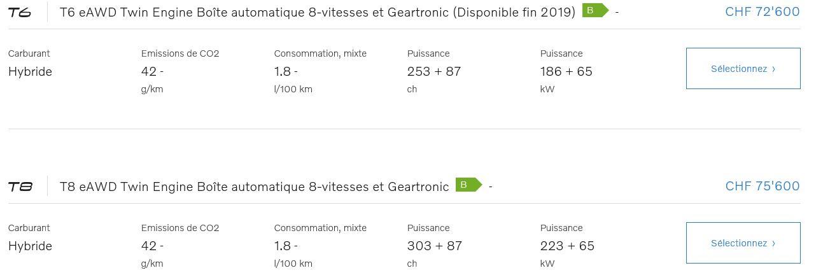Screen dimensions: 816x275
Task: Click the T8 engine badge logo
Action: 20,187
